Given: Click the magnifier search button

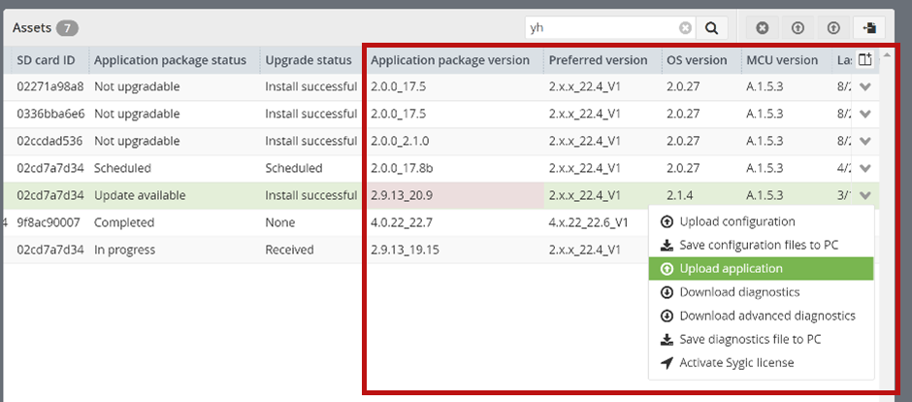Looking at the screenshot, I should tap(712, 28).
